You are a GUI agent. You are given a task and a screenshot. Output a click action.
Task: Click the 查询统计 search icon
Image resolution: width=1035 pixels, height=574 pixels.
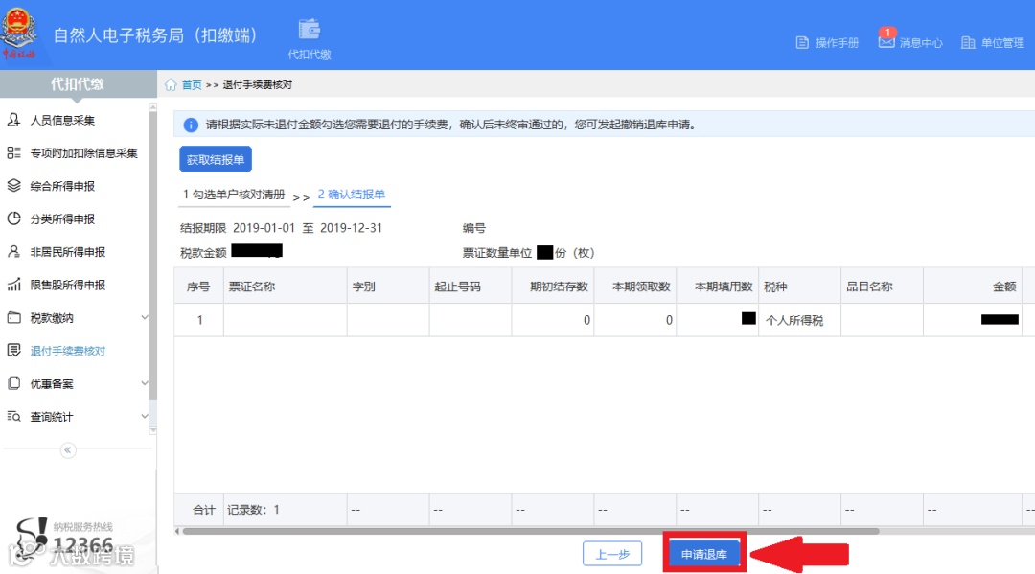pyautogui.click(x=13, y=416)
